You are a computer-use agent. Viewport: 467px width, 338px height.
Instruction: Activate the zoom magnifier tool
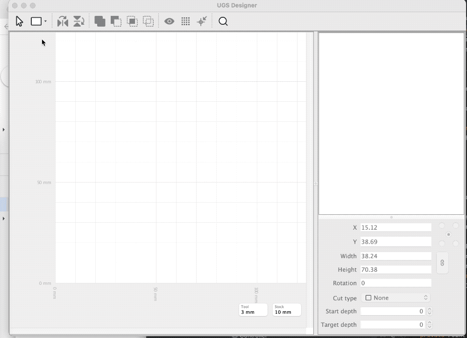223,21
